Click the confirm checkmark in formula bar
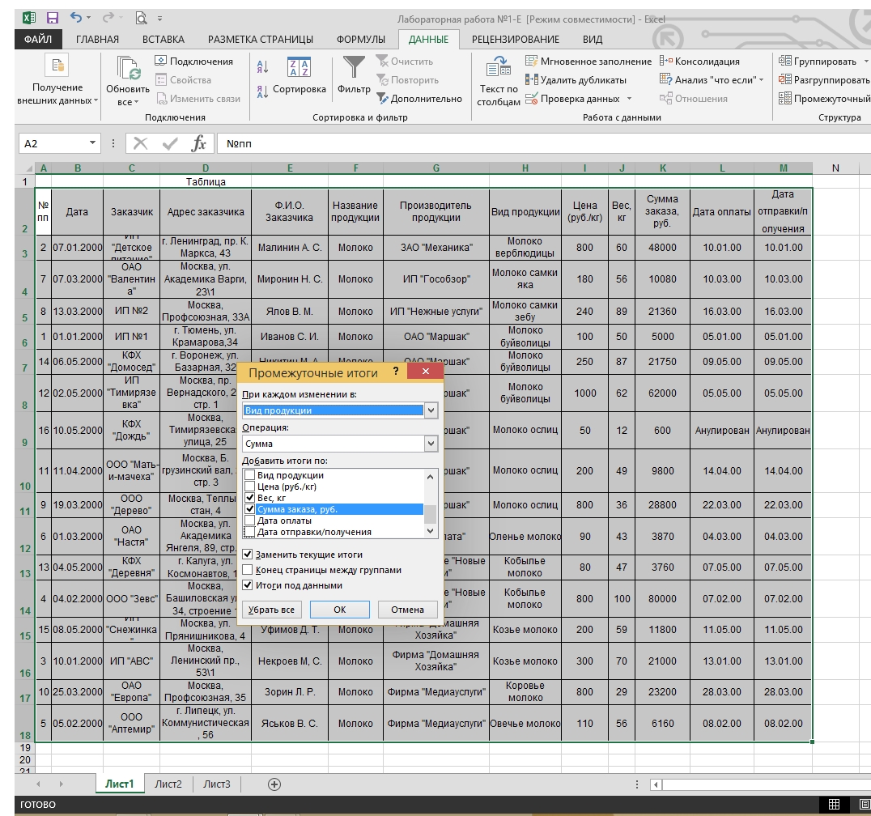871x816 pixels. tap(169, 144)
